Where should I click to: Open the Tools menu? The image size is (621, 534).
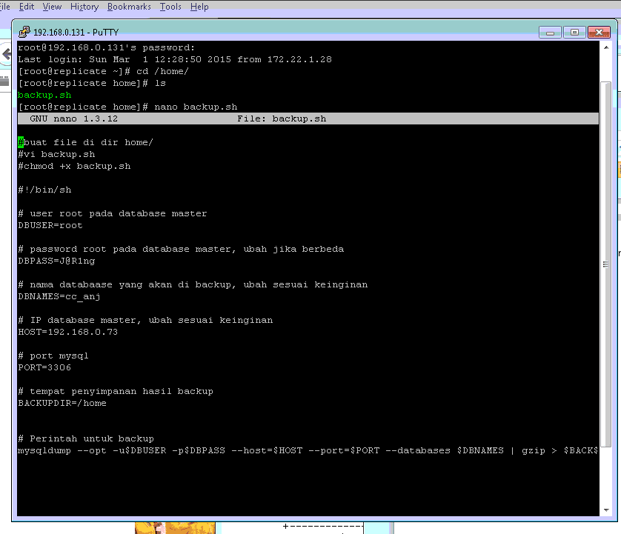click(170, 7)
